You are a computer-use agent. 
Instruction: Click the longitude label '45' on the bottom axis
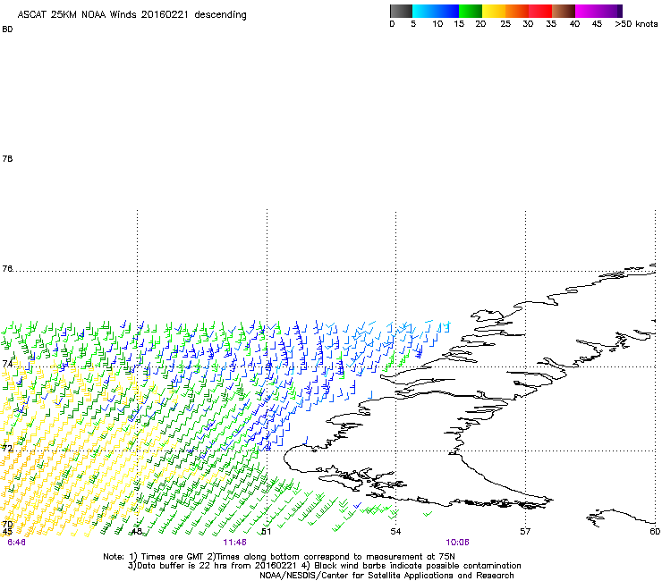7,532
